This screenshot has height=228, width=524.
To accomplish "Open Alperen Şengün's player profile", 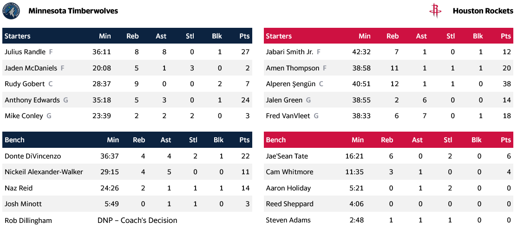I will pos(290,84).
